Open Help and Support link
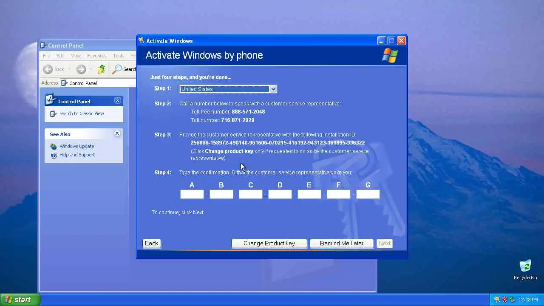The width and height of the screenshot is (544, 306). tap(77, 155)
